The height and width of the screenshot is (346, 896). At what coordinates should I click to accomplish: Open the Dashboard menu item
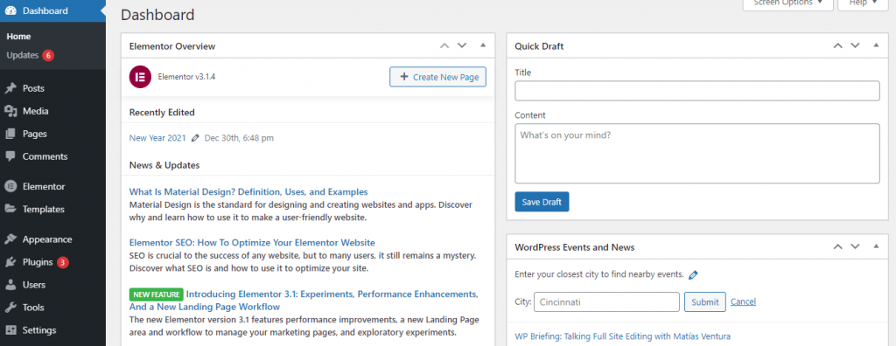tap(52, 10)
